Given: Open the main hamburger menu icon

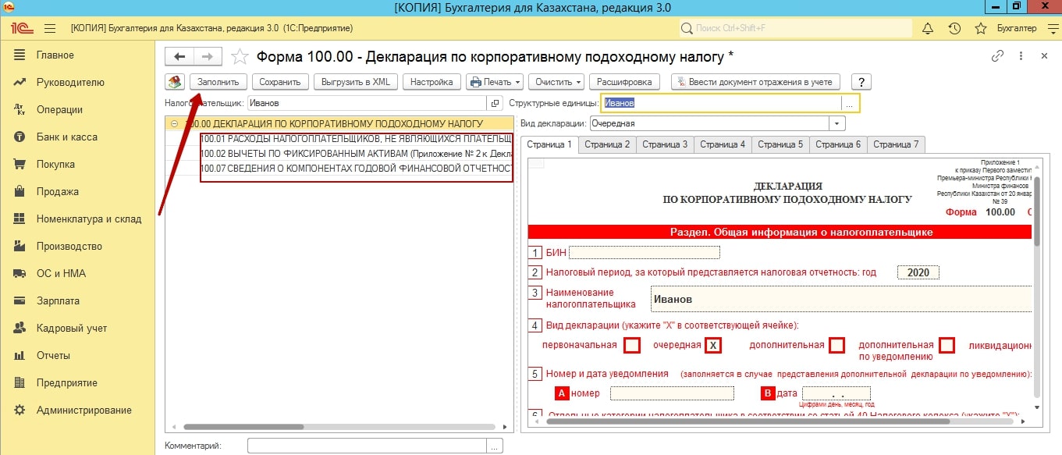Looking at the screenshot, I should tap(50, 28).
